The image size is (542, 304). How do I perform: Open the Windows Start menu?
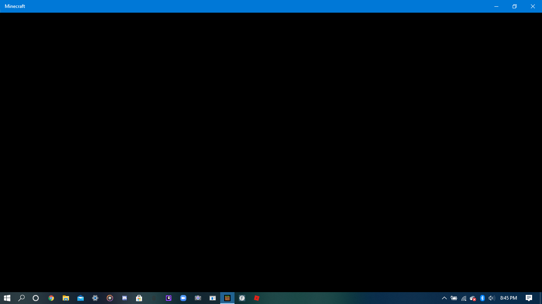7,298
